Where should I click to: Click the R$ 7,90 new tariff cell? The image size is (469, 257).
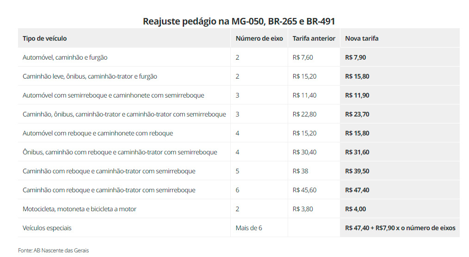pos(400,57)
